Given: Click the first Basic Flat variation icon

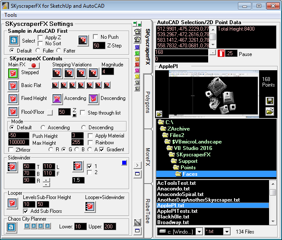Looking at the screenshot, I should click(55, 85).
